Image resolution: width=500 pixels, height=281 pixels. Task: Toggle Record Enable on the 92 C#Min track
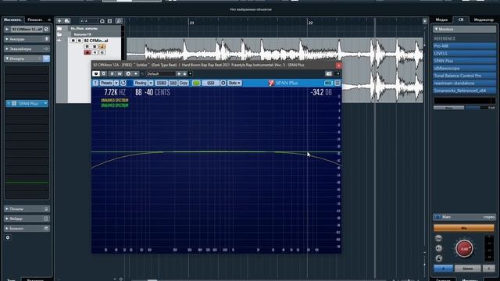87,52
